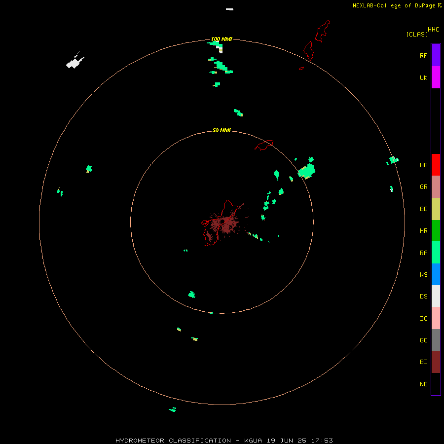Click the NEXLAB-College of DuPage credit text
The image size is (444, 444).
click(x=395, y=5)
